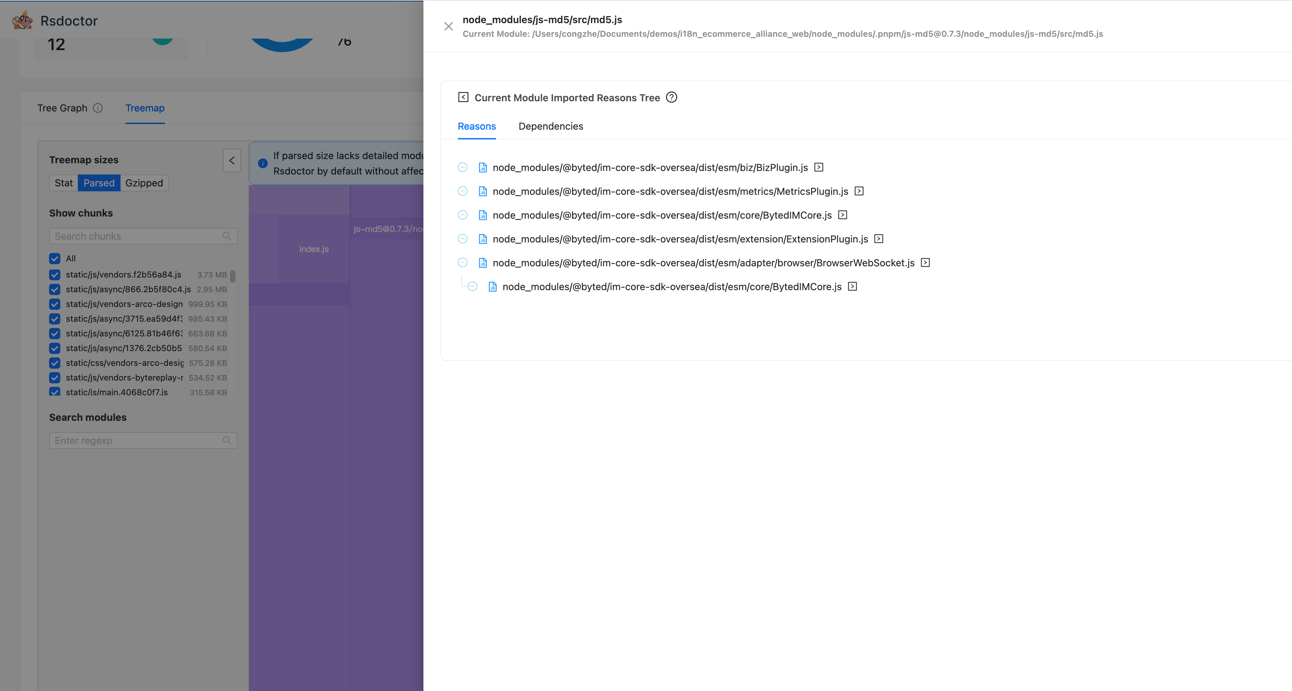This screenshot has width=1292, height=691.
Task: Click the info icon next to Tree Graph
Action: (x=98, y=108)
